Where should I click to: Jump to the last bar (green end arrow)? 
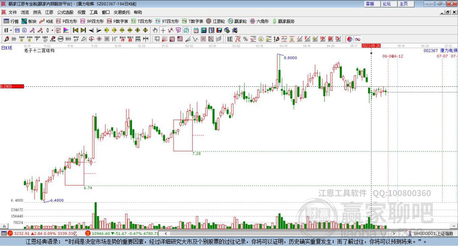pos(83,30)
